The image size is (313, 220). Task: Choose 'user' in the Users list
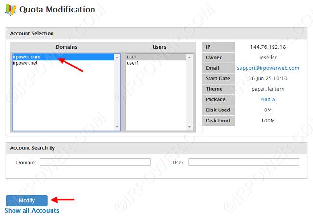point(131,57)
